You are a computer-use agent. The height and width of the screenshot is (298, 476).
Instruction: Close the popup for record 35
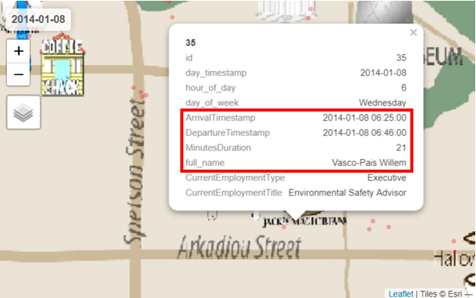tap(413, 32)
